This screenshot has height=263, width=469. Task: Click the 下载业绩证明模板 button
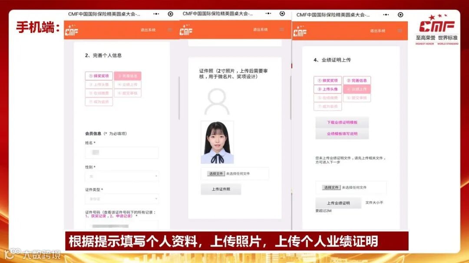[x=342, y=122]
